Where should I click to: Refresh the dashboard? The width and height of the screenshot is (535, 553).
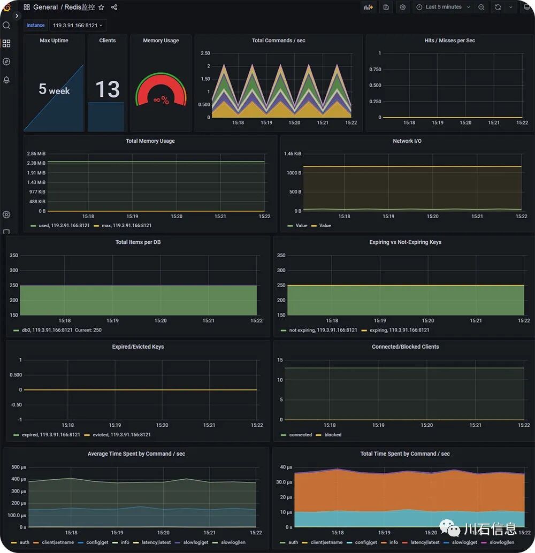pos(498,7)
